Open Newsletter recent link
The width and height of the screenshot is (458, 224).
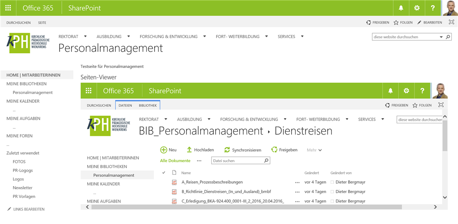point(22,188)
